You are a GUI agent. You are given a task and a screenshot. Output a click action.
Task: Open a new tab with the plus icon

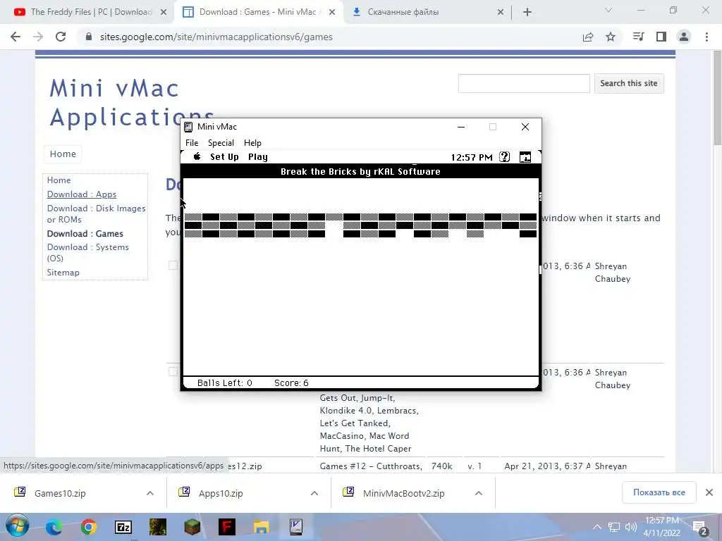point(527,13)
